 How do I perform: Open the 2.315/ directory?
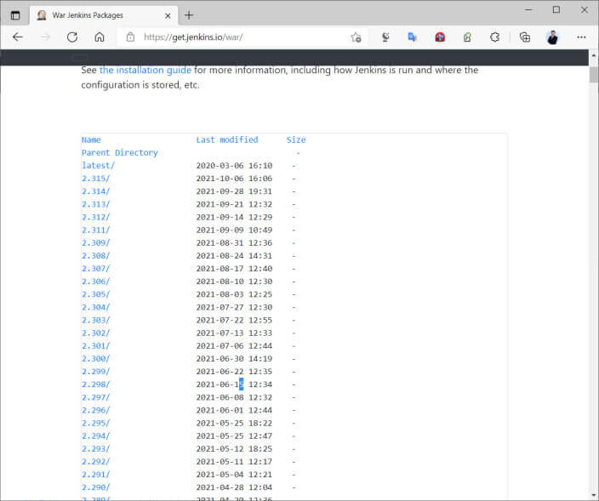pyautogui.click(x=95, y=179)
